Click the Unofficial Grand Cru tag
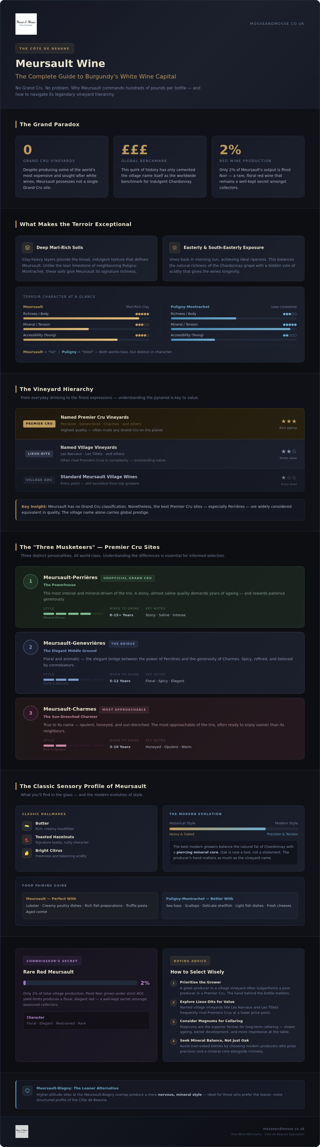The height and width of the screenshot is (1147, 320). pos(128,578)
